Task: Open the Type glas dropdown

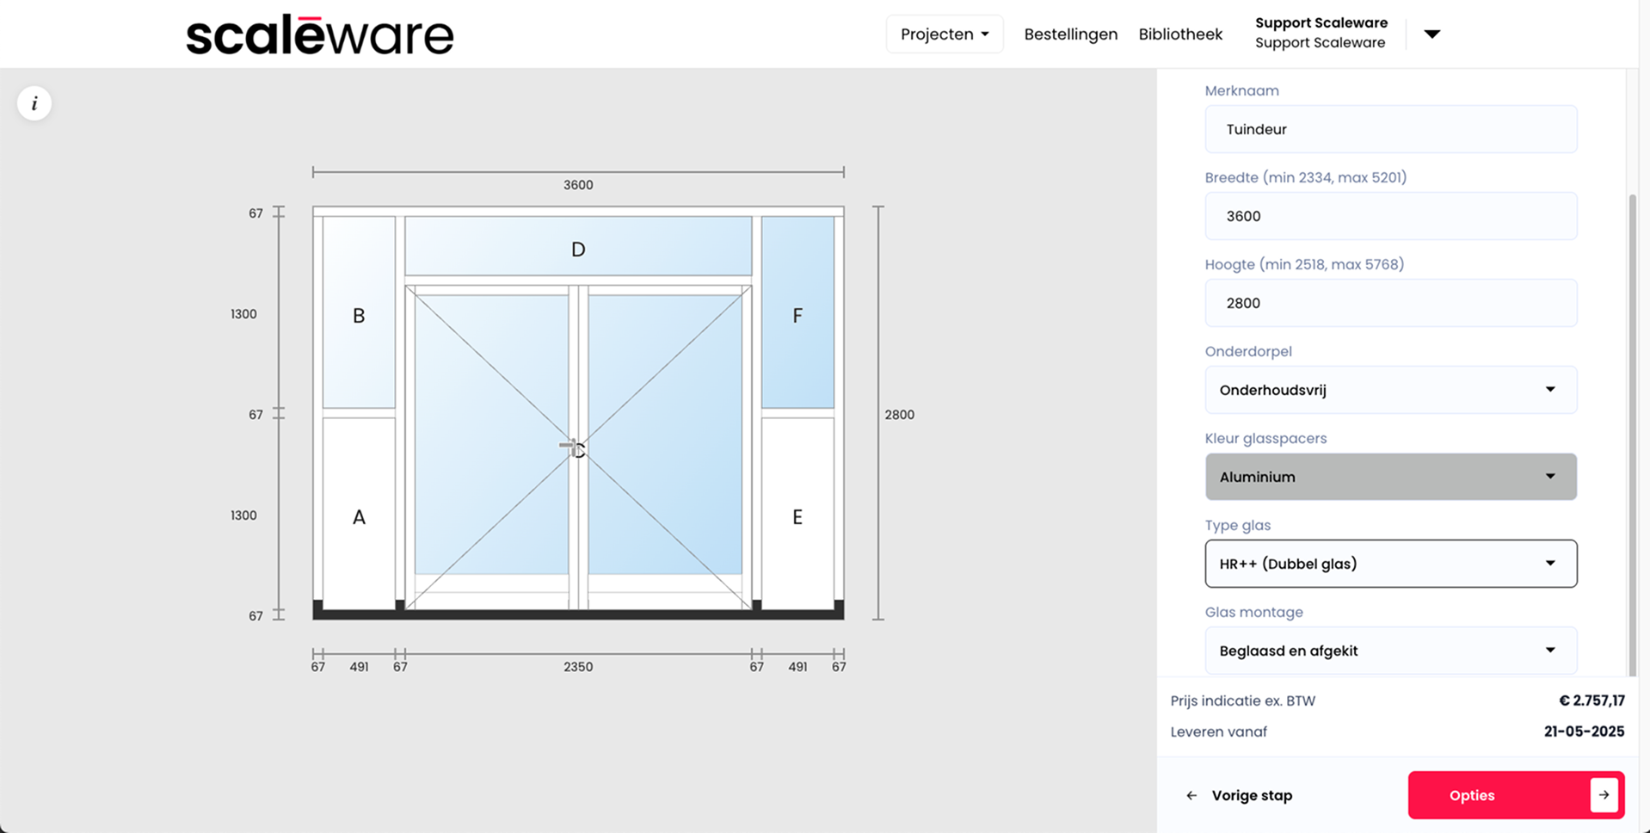Action: click(x=1391, y=564)
